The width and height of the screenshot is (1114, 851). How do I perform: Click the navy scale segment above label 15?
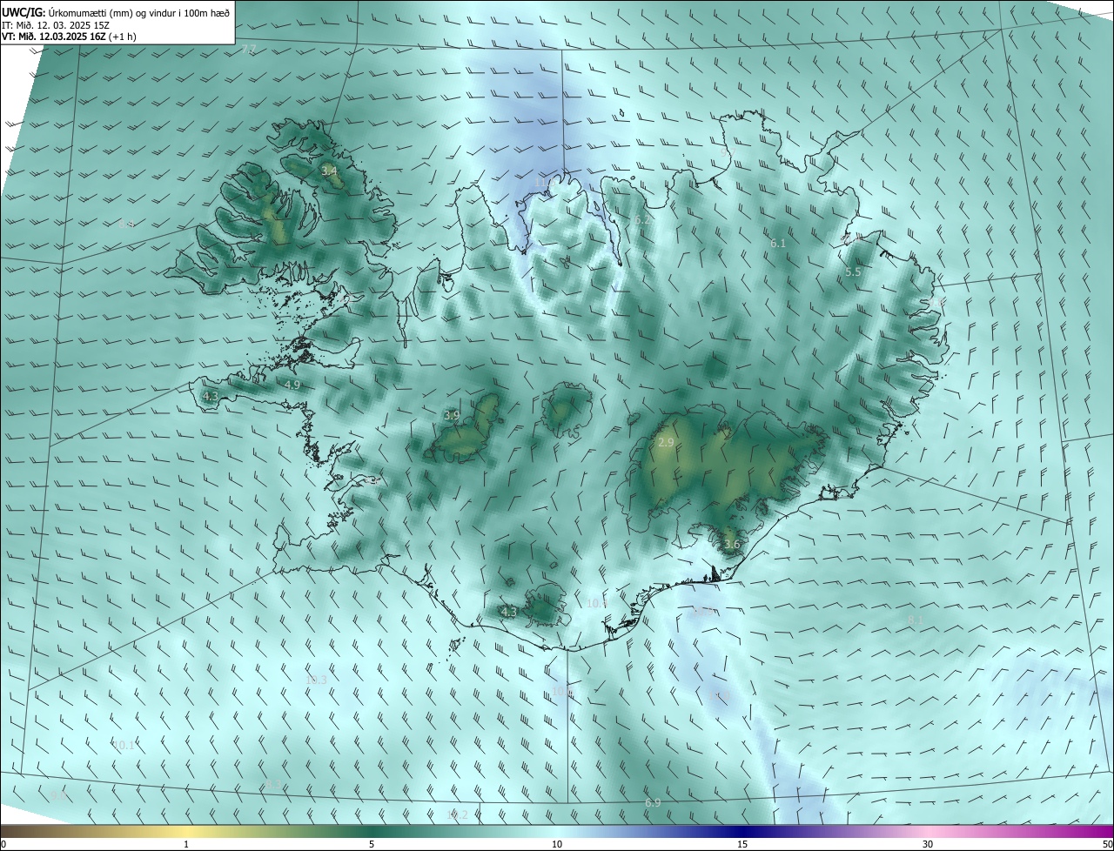[x=742, y=832]
